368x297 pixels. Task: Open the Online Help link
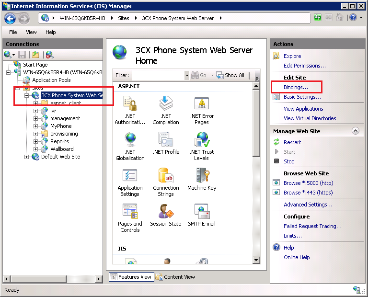(297, 257)
